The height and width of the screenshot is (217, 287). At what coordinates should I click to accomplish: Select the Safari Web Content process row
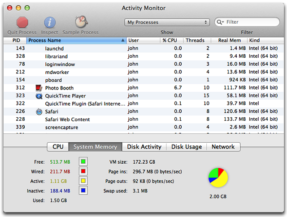coord(143,119)
